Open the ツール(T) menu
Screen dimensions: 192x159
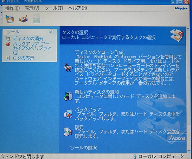click(54, 8)
